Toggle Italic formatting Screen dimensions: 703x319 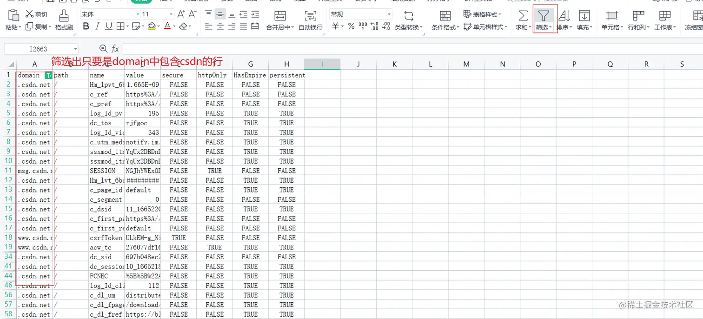point(97,26)
